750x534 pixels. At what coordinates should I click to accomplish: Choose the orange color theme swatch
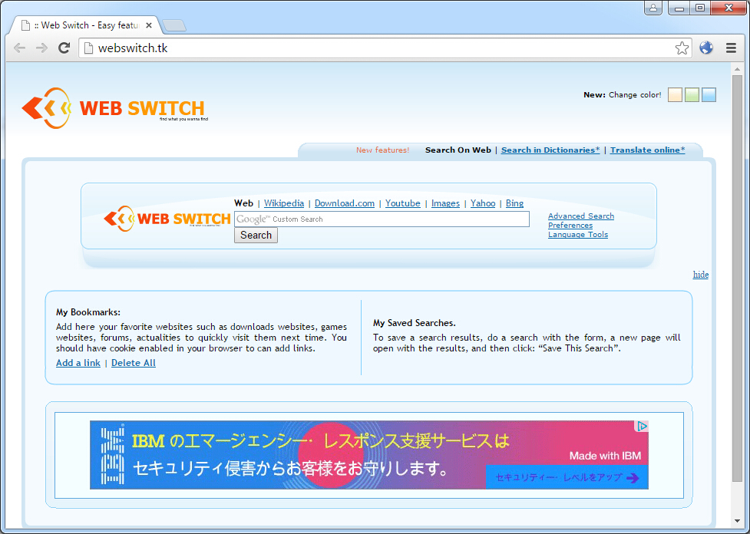click(675, 94)
